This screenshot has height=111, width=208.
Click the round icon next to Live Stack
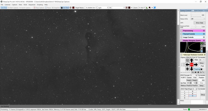71,8
